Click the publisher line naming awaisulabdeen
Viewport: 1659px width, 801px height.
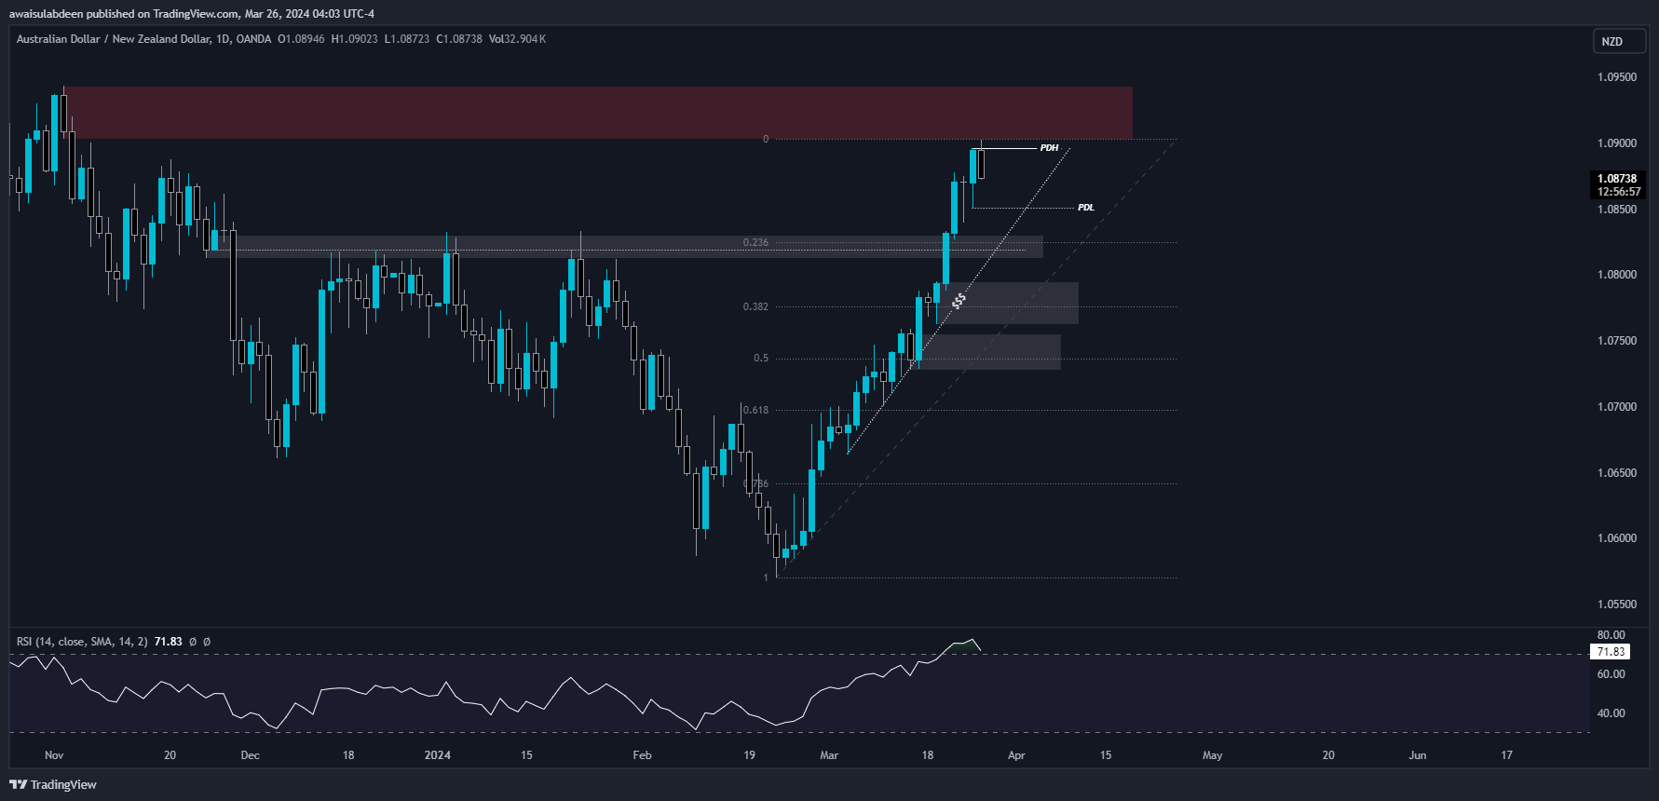(192, 13)
